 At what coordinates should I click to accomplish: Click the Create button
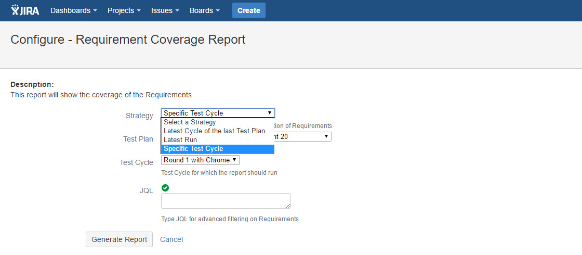(x=249, y=10)
